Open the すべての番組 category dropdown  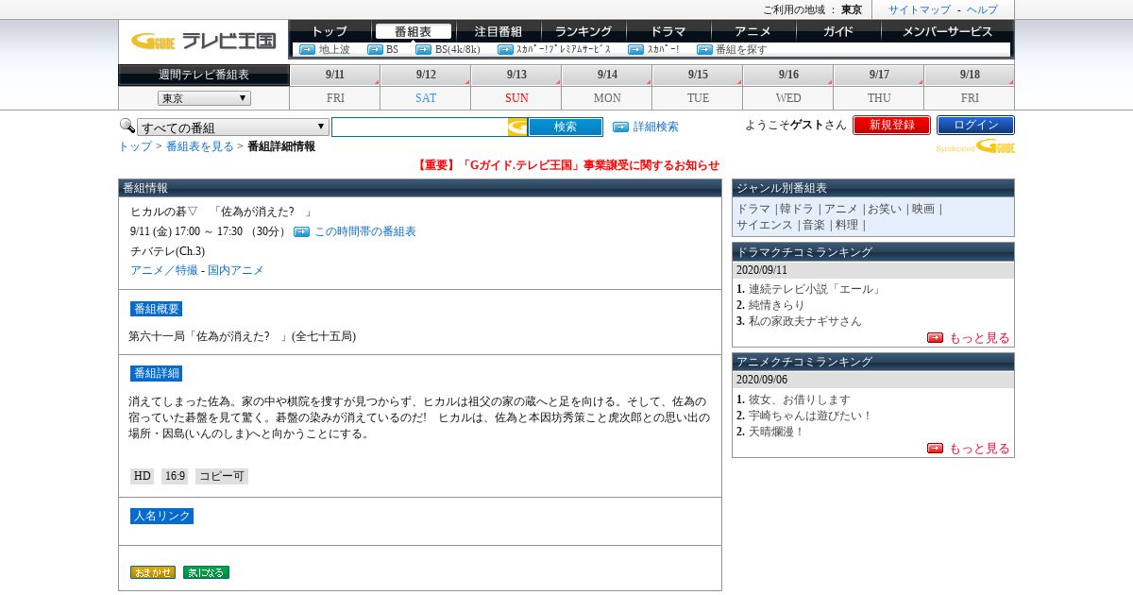pyautogui.click(x=233, y=127)
